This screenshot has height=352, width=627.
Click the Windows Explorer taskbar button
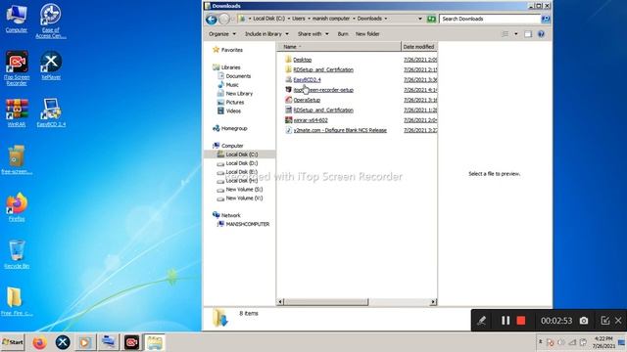(x=155, y=342)
